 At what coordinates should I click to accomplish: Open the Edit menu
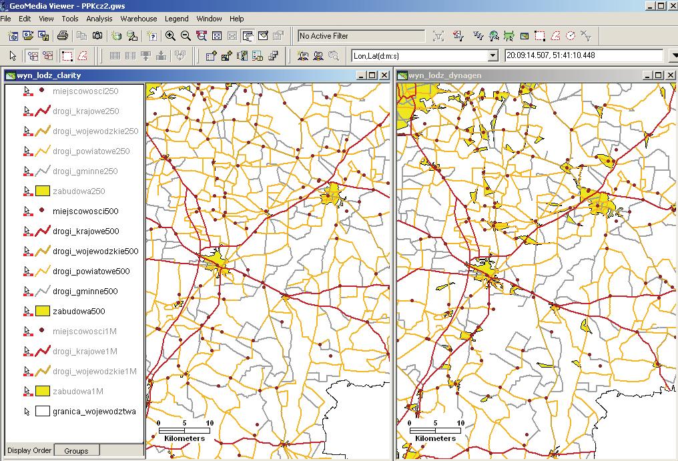click(25, 19)
